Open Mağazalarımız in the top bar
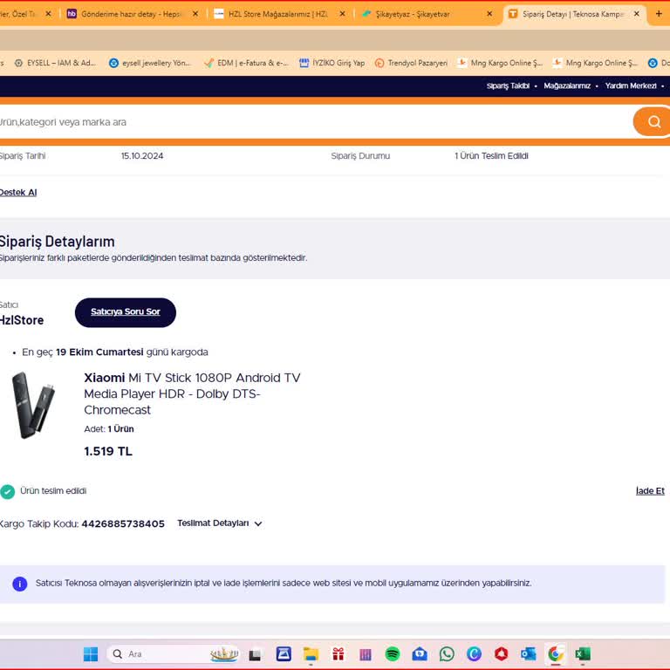This screenshot has width=670, height=670. click(x=567, y=85)
